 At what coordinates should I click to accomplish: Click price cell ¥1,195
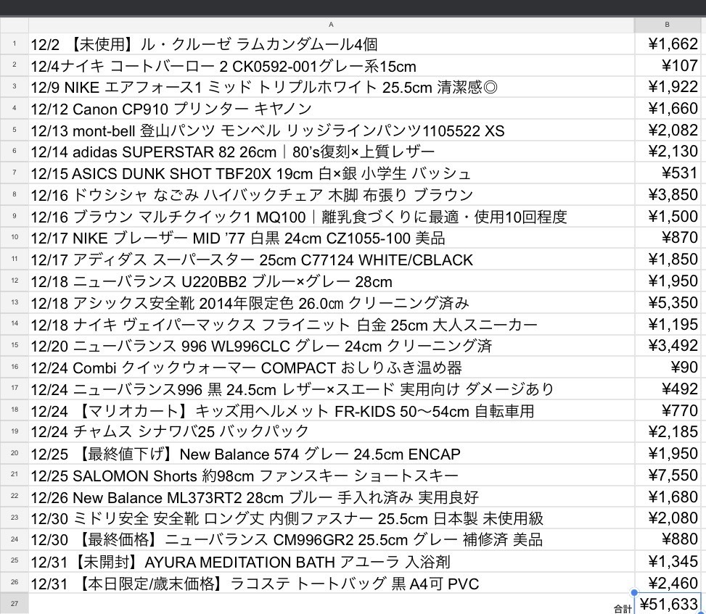pyautogui.click(x=668, y=324)
